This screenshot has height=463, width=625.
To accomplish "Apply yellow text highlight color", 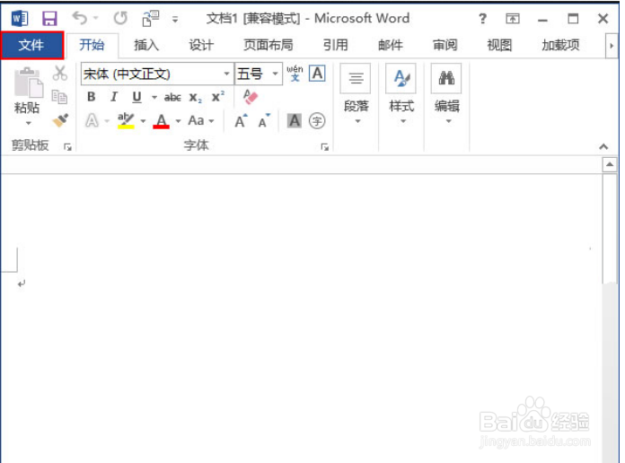I will pos(126,120).
